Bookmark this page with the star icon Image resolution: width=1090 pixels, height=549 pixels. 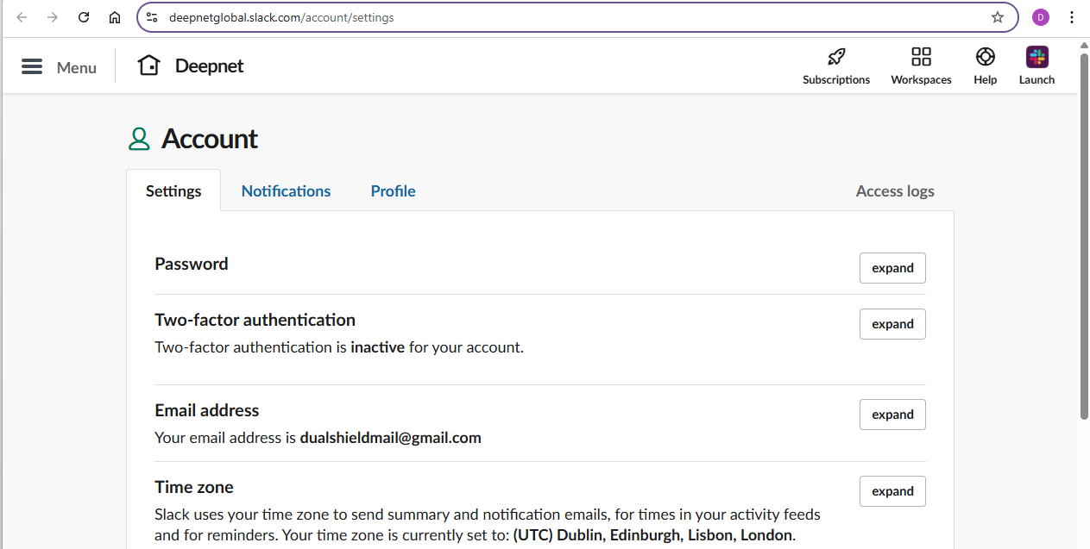[x=998, y=17]
